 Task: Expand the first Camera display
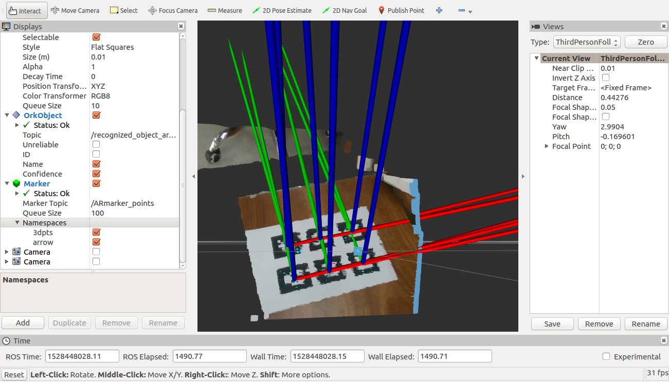click(x=7, y=252)
